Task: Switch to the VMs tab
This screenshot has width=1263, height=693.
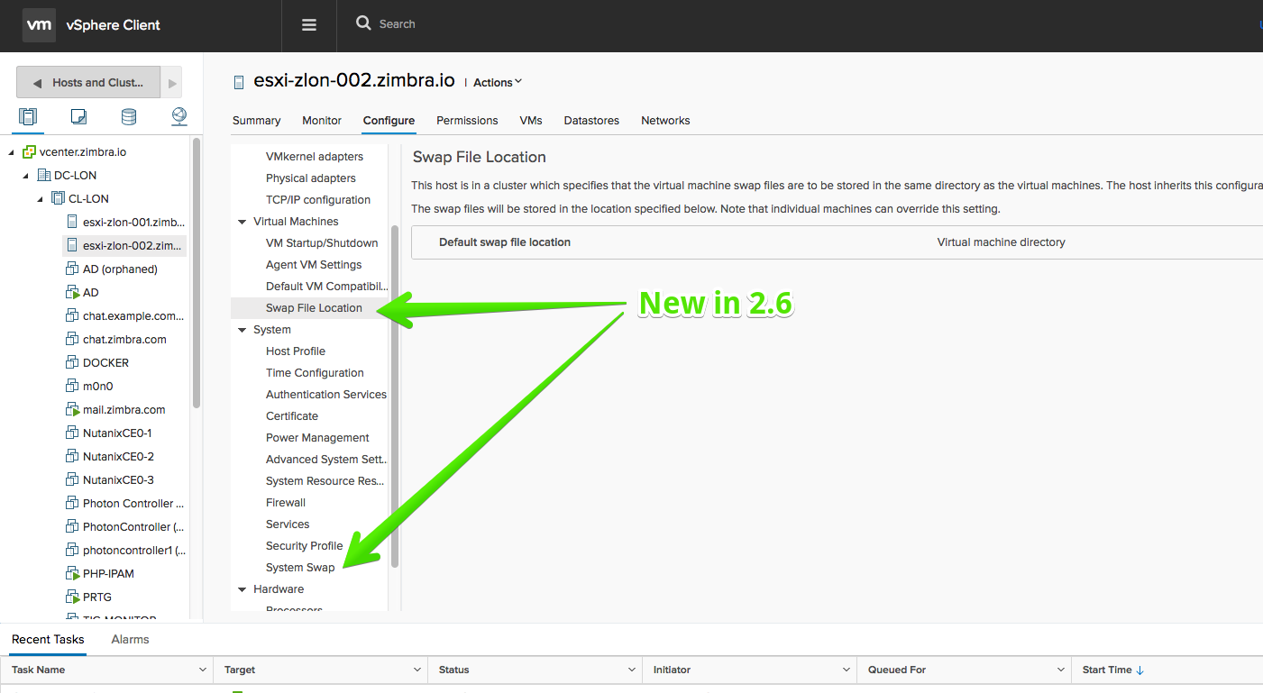Action: coord(531,121)
